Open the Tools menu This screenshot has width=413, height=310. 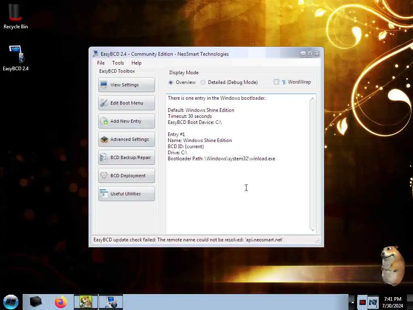[118, 63]
